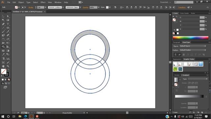Screen dimensions: 211x119
Task: Select the Symbol Sprayer tool
Action: [x=3, y=59]
